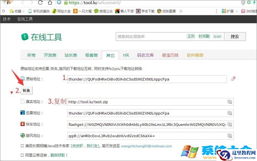Refresh the page with the reload icon
This screenshot has width=257, height=161.
tap(40, 3)
